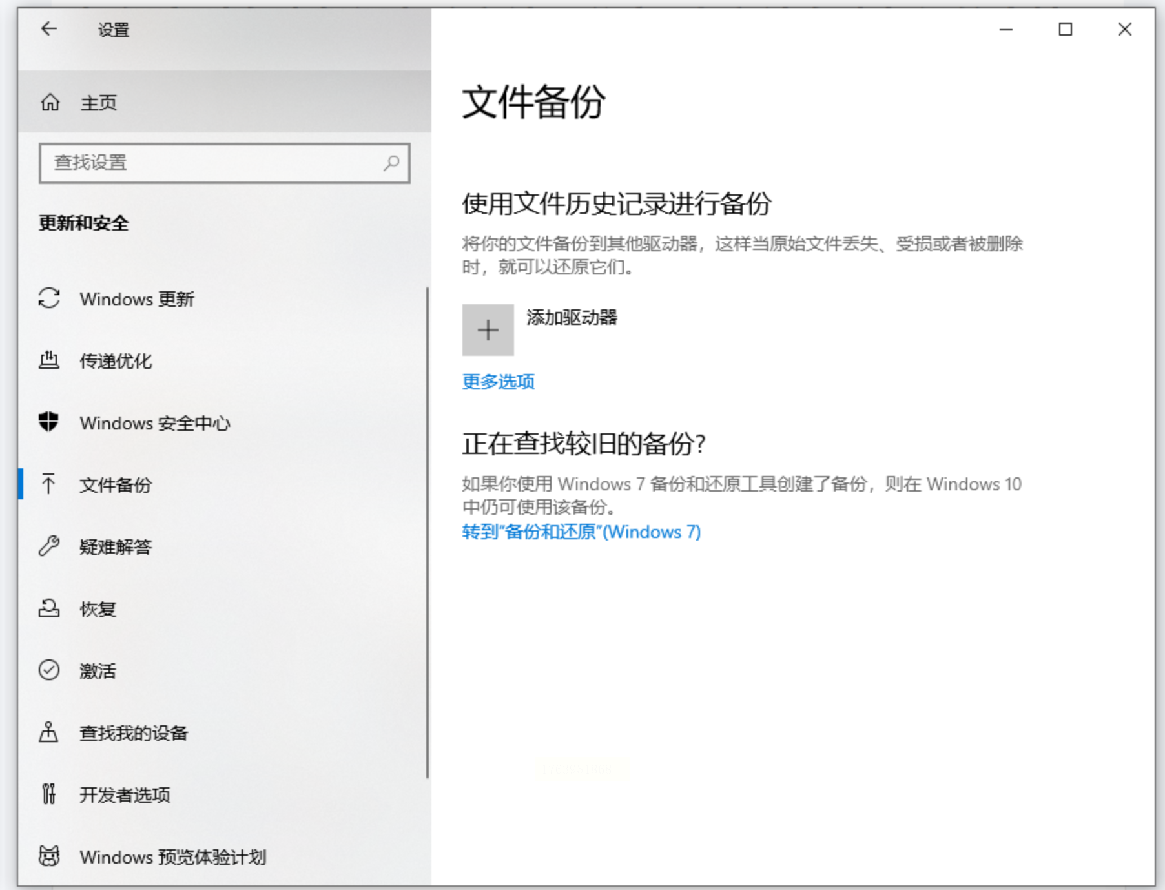The image size is (1165, 890).
Task: Click the 查找我的设备 locator icon
Action: 49,732
